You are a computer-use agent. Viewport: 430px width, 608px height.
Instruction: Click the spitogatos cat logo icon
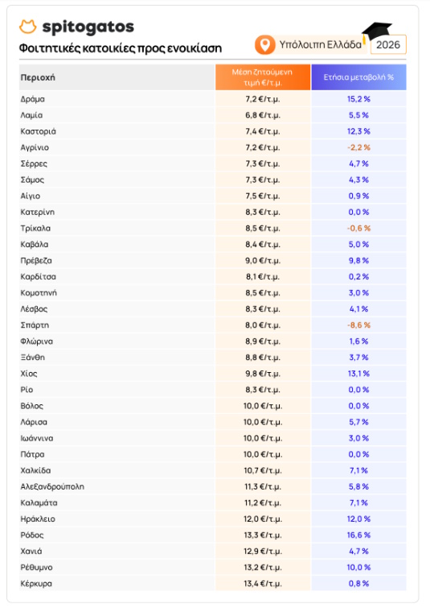[28, 27]
